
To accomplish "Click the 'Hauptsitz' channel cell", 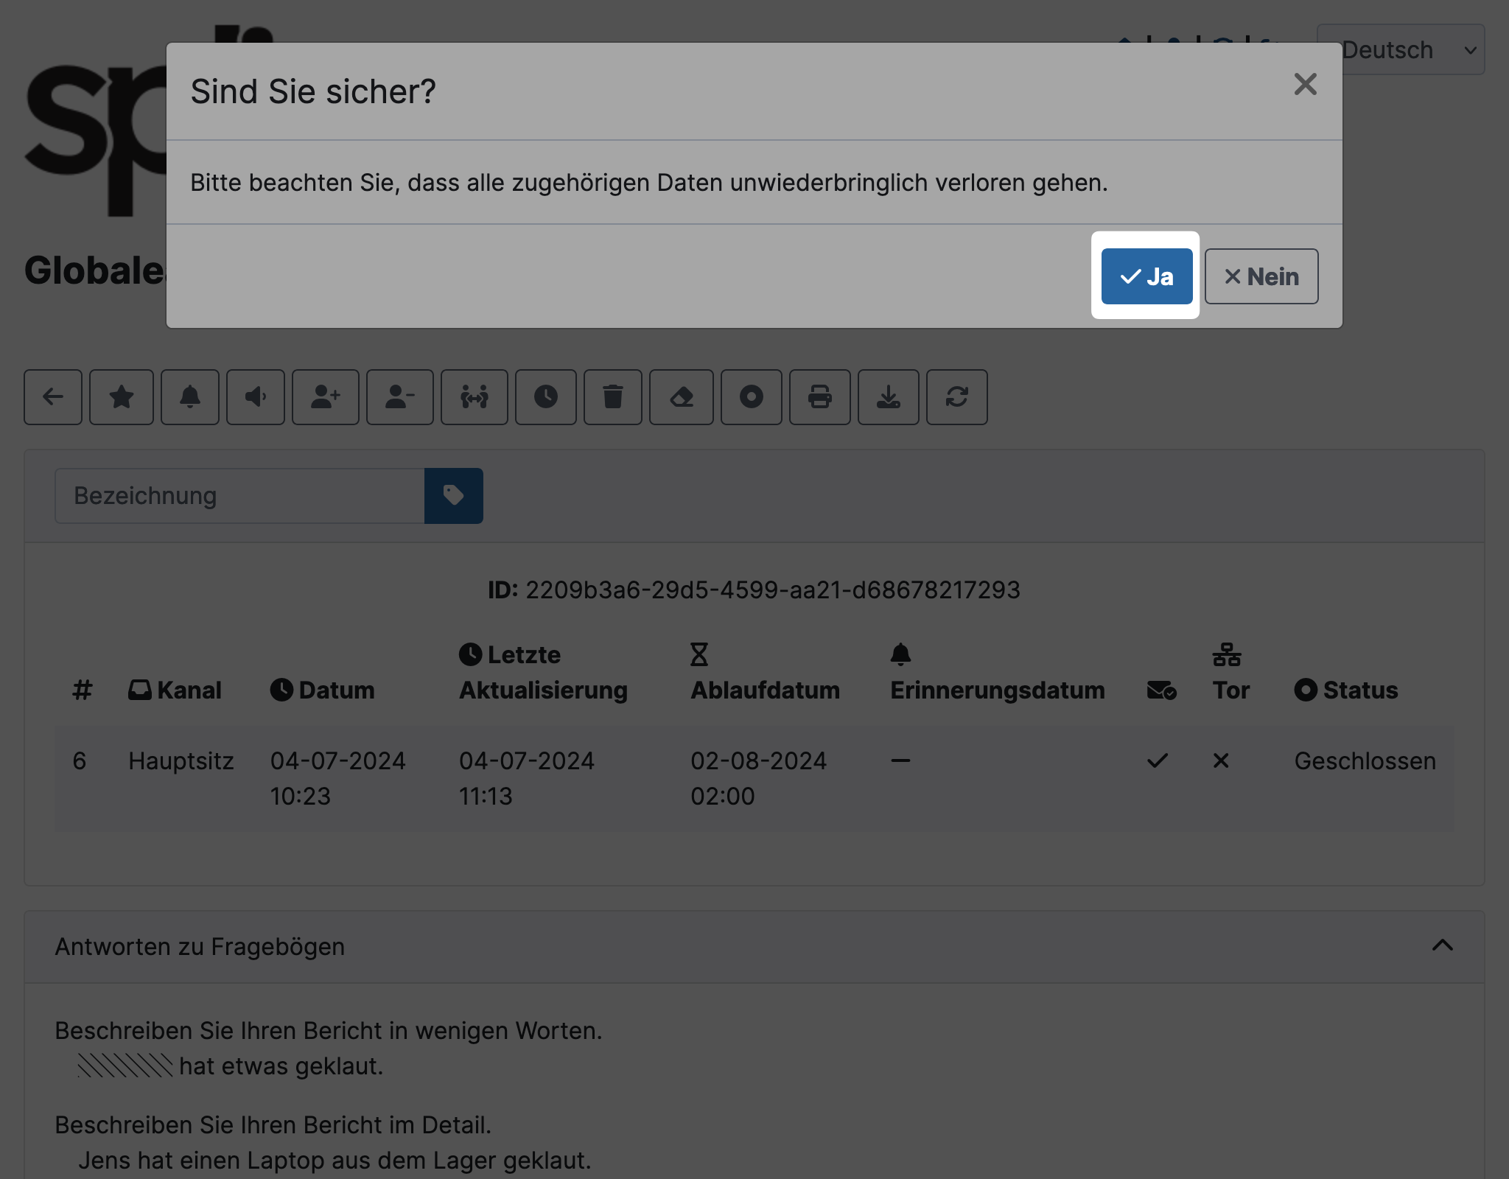I will tap(181, 761).
